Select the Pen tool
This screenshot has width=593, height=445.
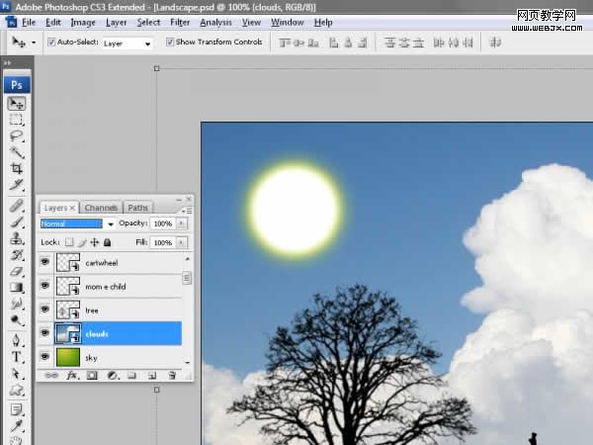17,340
